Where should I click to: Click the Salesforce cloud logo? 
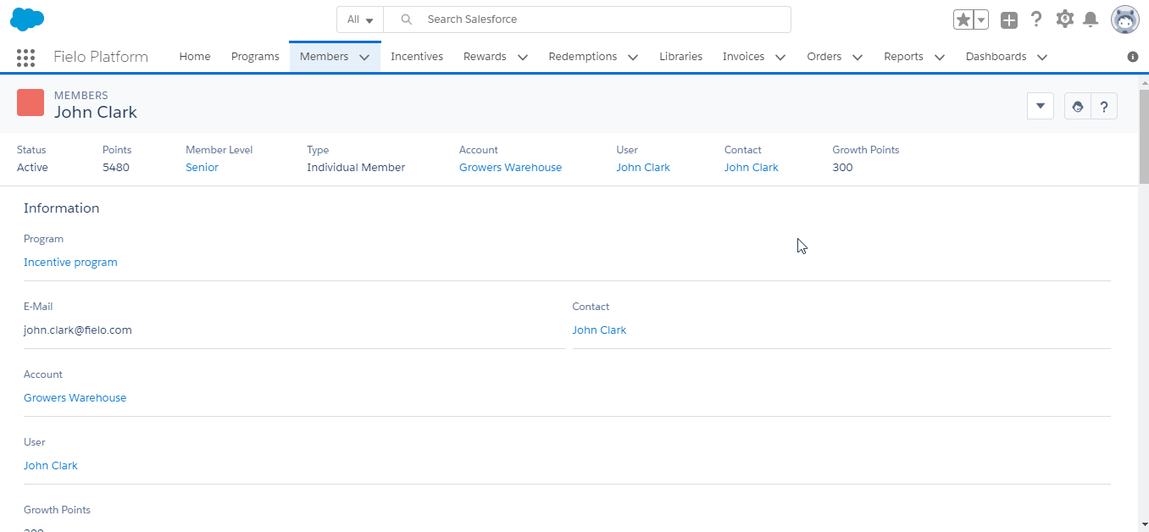click(27, 19)
